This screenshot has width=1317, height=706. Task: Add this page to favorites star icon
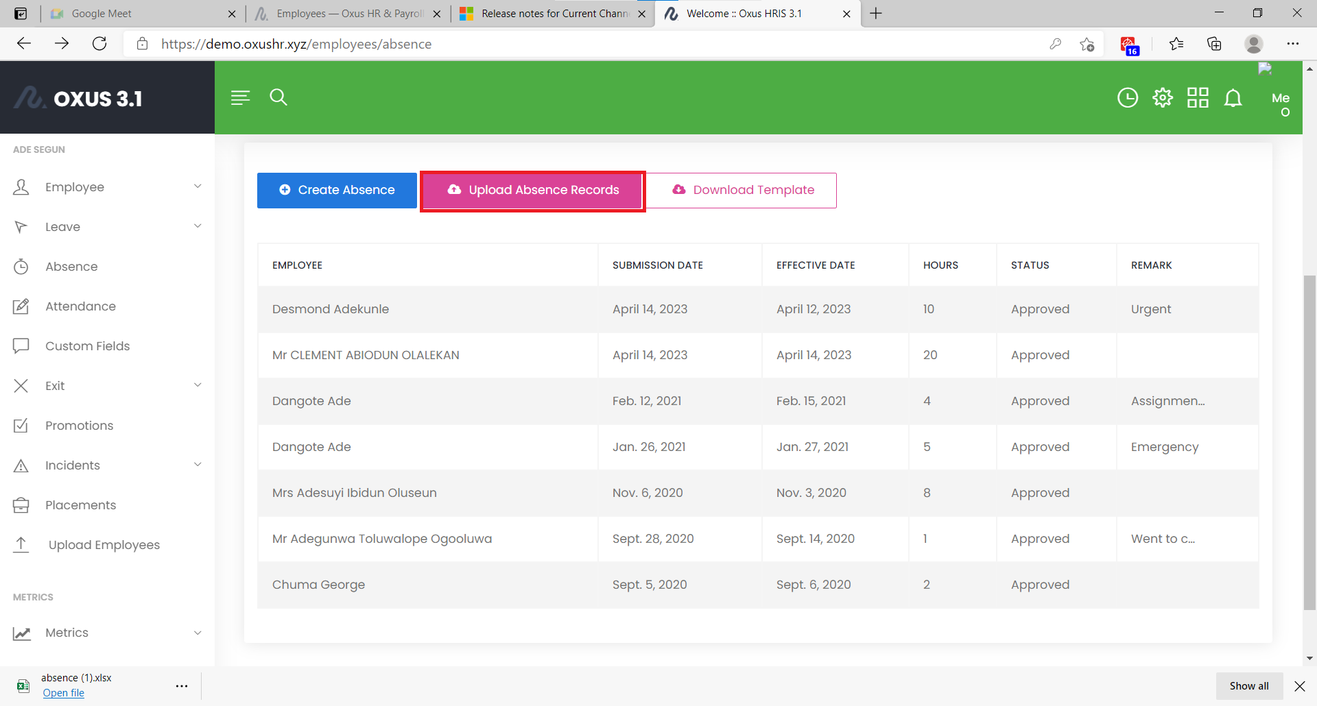[x=1087, y=44]
